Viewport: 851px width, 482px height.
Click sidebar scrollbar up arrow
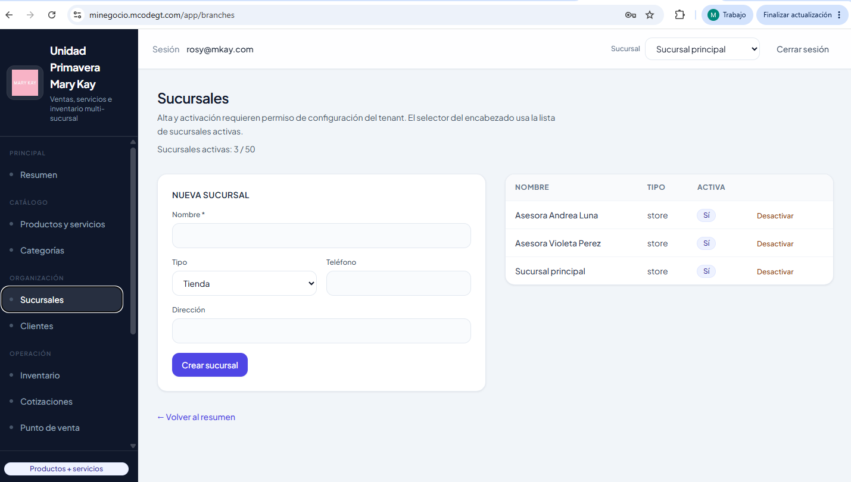coord(133,142)
